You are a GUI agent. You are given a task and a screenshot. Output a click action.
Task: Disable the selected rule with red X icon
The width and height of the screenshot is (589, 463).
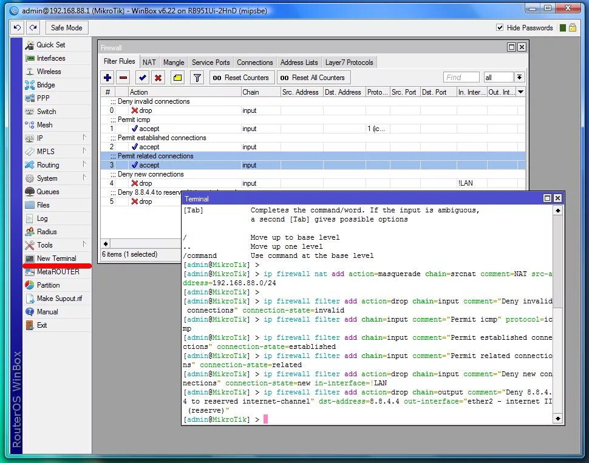pos(158,78)
